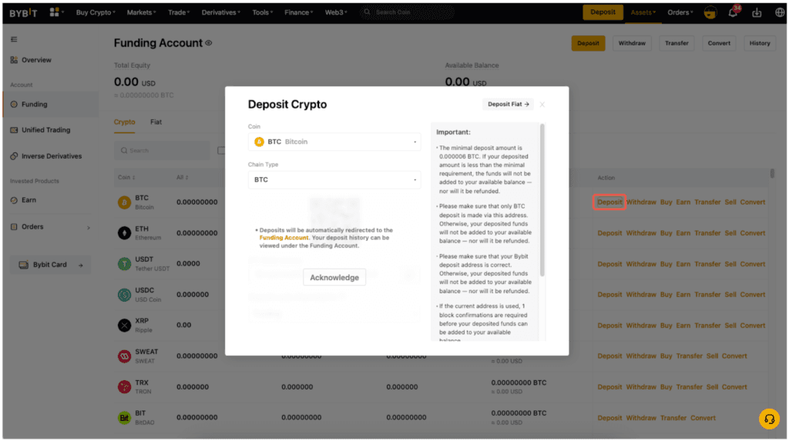The height and width of the screenshot is (441, 789).
Task: Click the USDT coin icon in table
Action: click(x=124, y=263)
